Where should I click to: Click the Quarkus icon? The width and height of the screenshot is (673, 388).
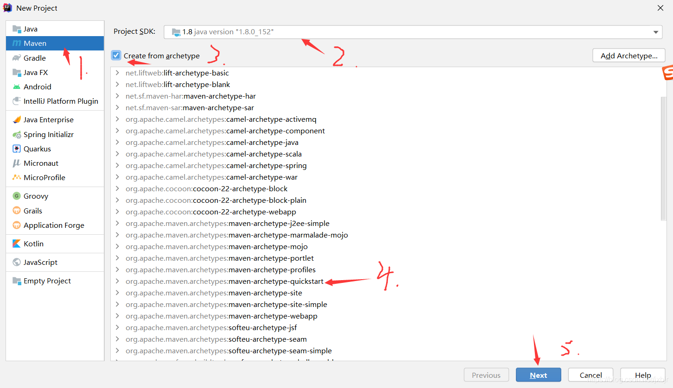coord(17,149)
